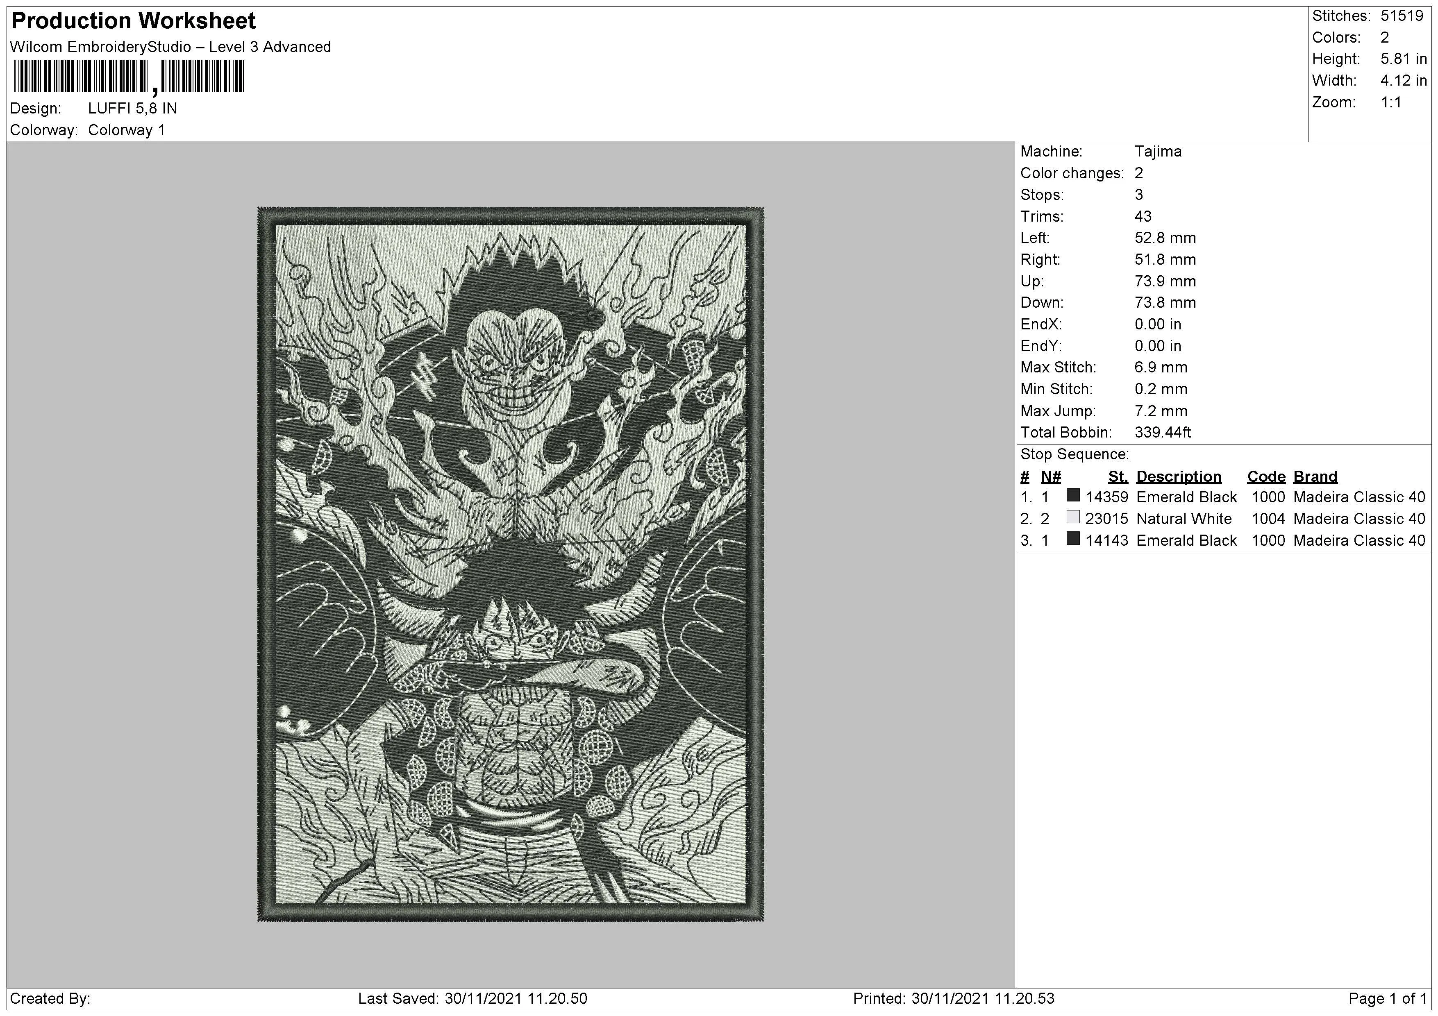Click the Production Worksheet title
The width and height of the screenshot is (1438, 1016).
[134, 21]
